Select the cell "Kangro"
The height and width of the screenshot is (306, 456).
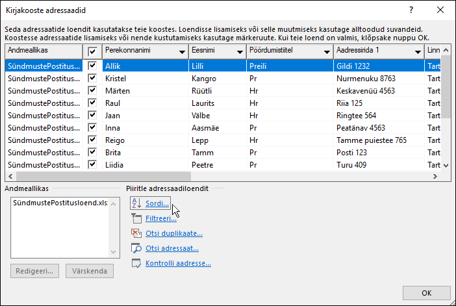pyautogui.click(x=218, y=78)
